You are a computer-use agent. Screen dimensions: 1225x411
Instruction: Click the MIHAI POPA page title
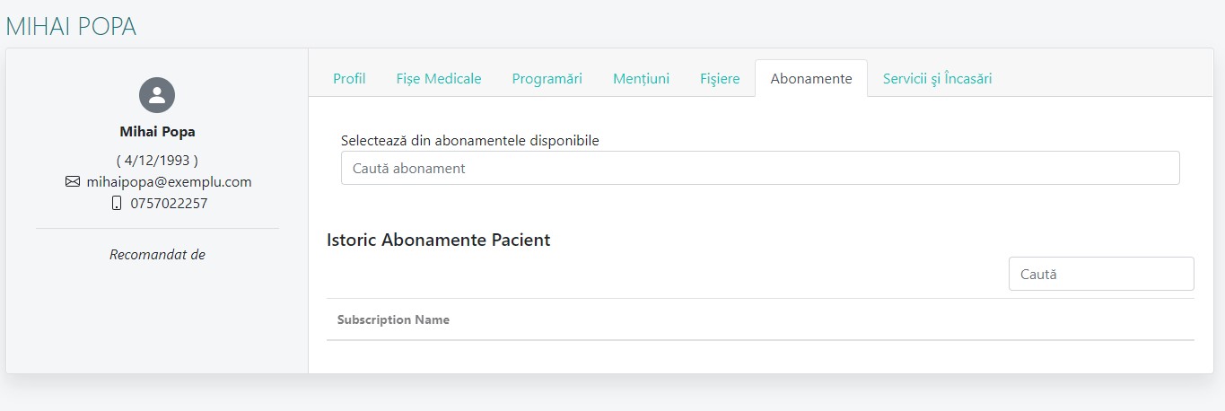72,27
